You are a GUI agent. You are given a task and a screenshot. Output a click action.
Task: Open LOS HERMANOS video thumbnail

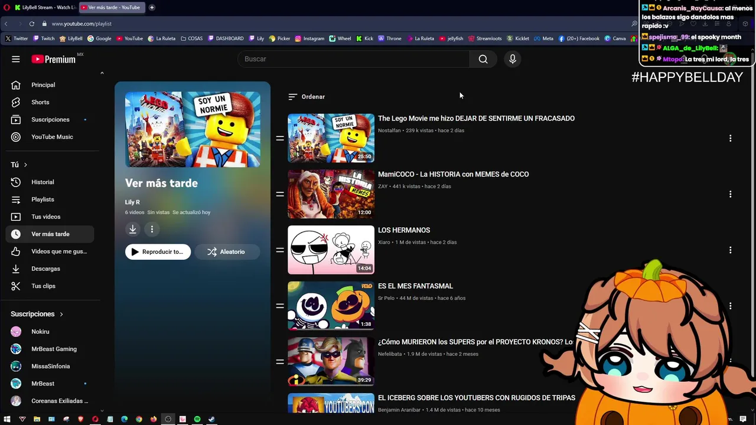[331, 250]
